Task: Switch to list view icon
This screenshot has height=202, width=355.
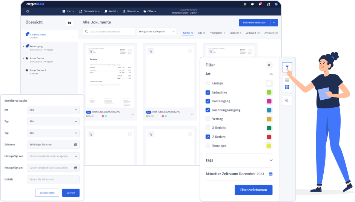Action: (x=287, y=80)
